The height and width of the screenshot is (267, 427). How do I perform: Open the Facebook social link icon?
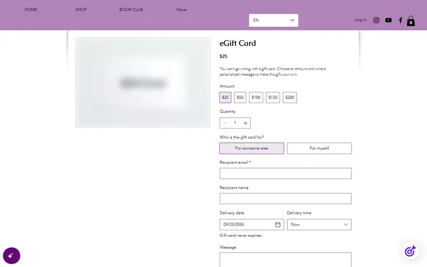tap(400, 20)
